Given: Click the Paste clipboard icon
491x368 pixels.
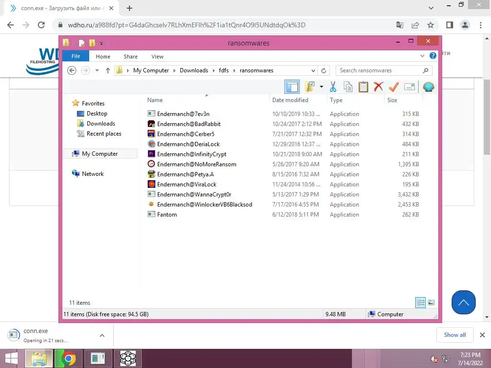Looking at the screenshot, I should (x=363, y=87).
